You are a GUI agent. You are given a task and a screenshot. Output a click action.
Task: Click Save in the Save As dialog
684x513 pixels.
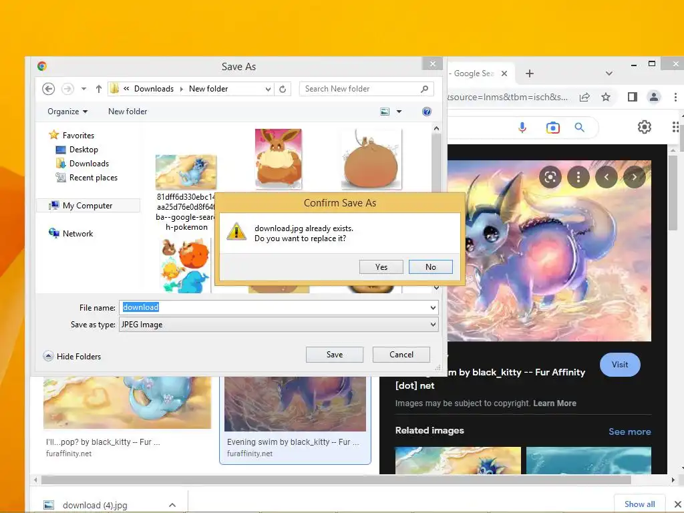click(x=335, y=355)
